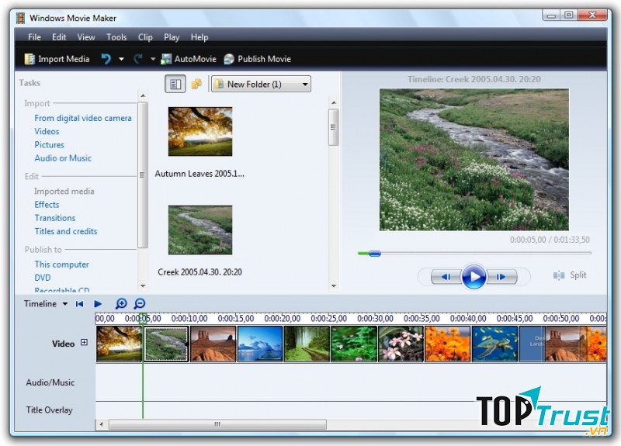
Task: Click the Audio/Music track label
Action: point(50,382)
